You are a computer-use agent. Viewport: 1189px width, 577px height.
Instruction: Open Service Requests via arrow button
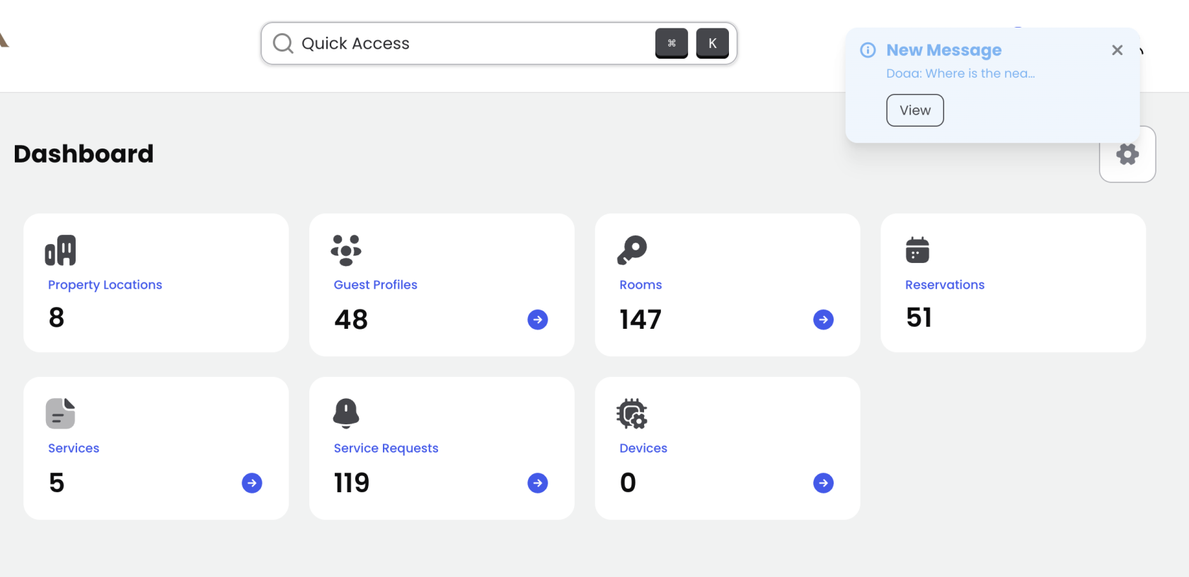click(538, 483)
